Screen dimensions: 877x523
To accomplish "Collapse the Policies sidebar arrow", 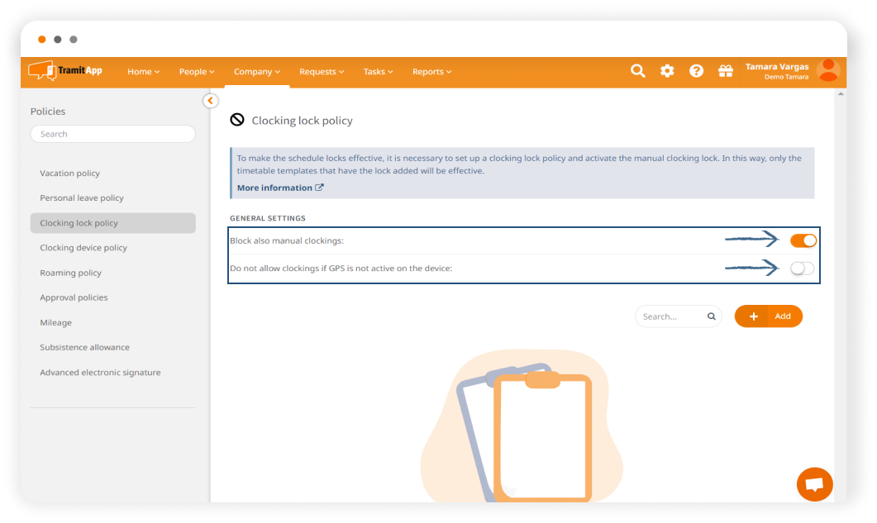I will [x=210, y=100].
